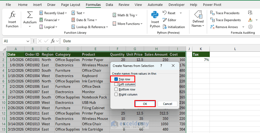This screenshot has width=260, height=133.
Task: Click the Error Checking warning icon
Action: [x=250, y=20]
